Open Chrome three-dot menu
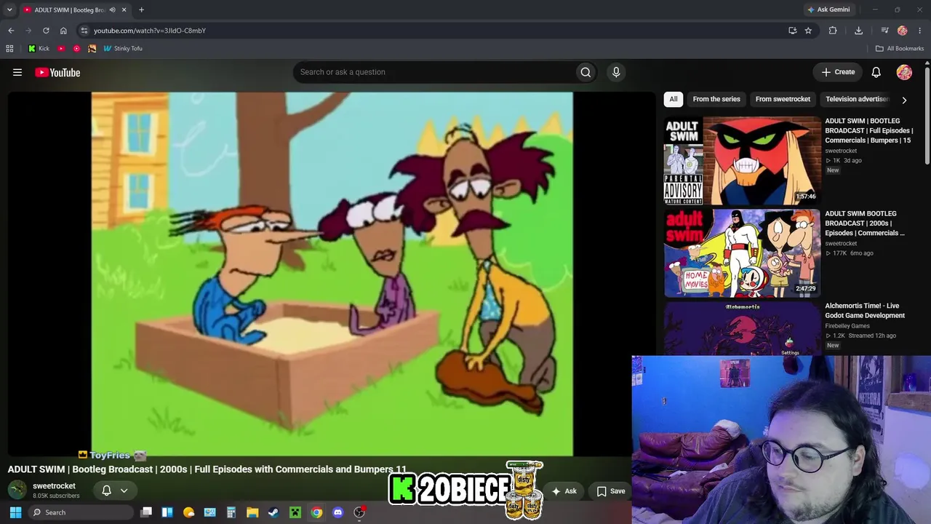 click(x=920, y=31)
